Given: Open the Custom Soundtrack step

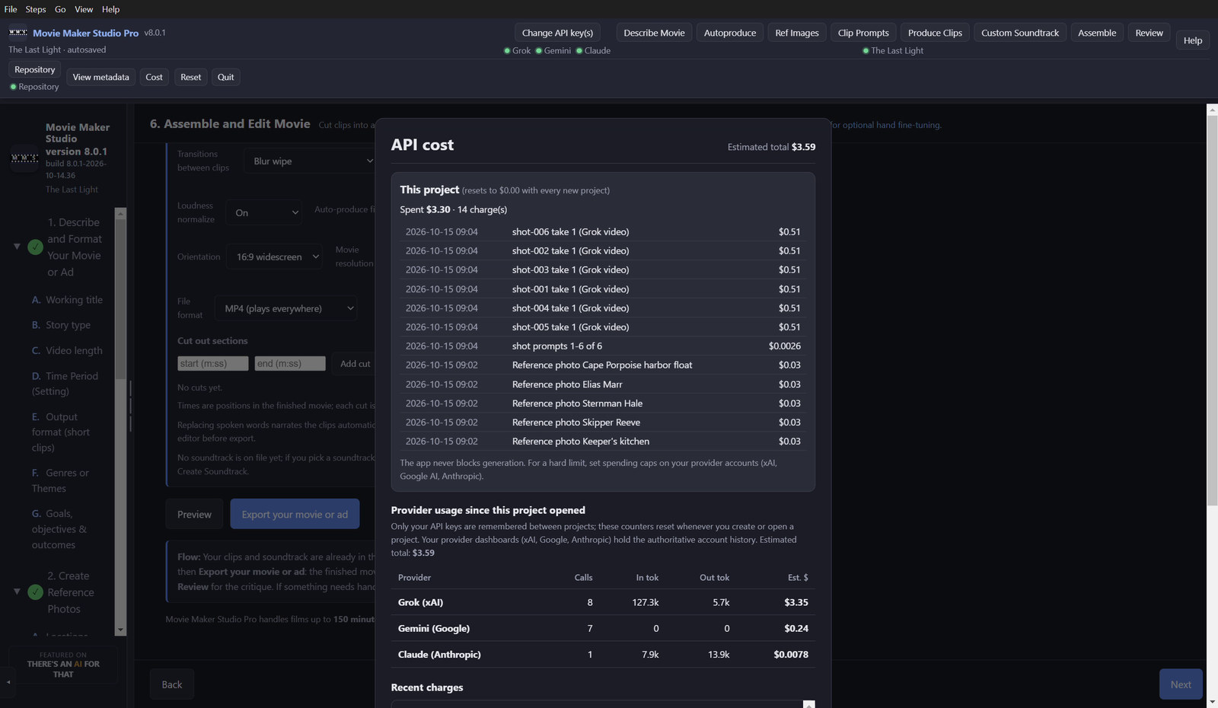Looking at the screenshot, I should (x=1020, y=33).
